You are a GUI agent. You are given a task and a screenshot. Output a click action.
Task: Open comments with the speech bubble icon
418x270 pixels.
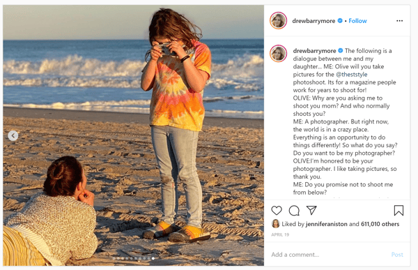(x=294, y=211)
